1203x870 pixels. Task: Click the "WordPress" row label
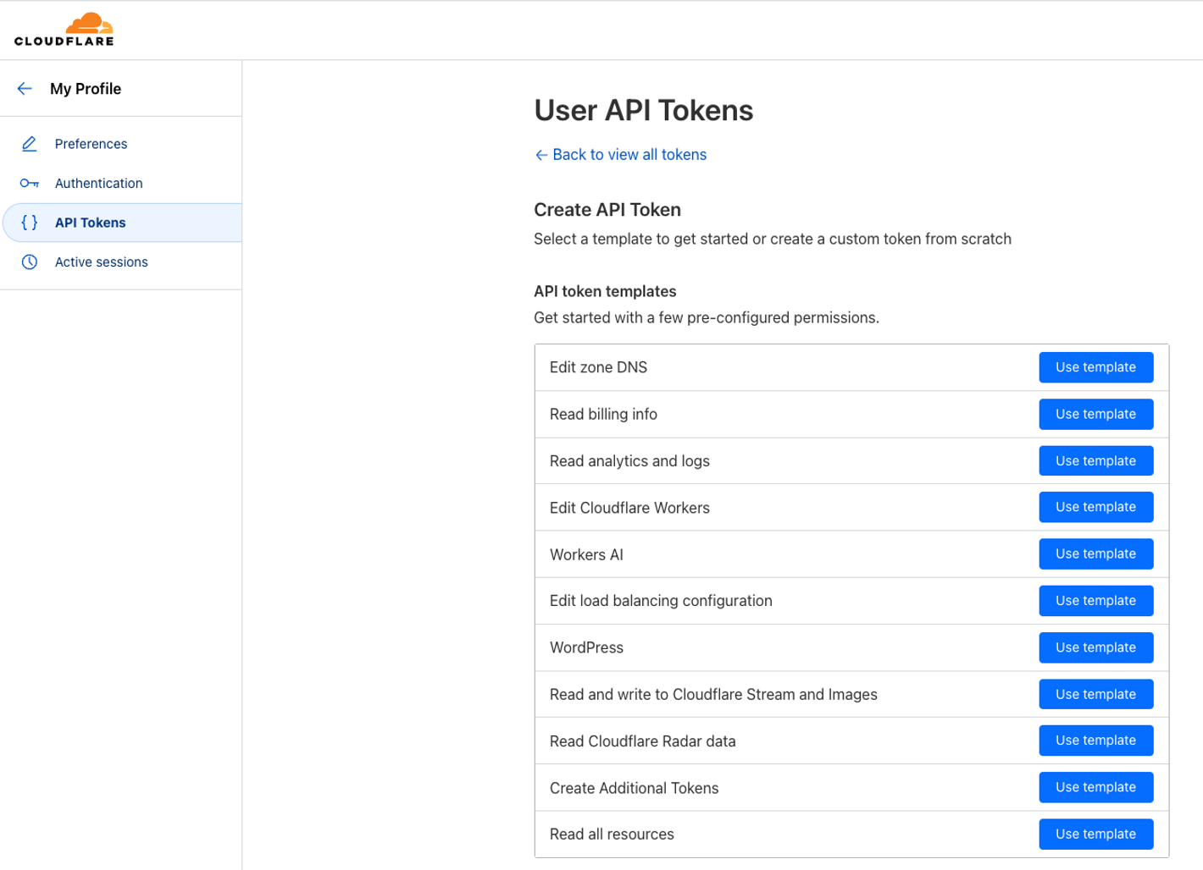tap(586, 647)
